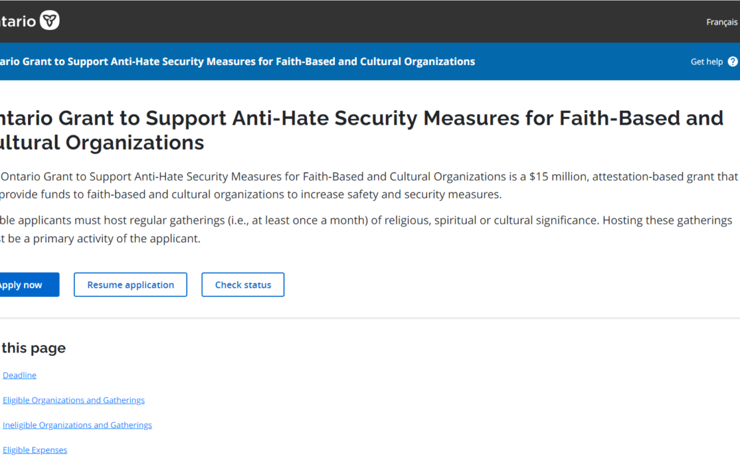740x462 pixels.
Task: Switch the site language to Français
Action: (x=721, y=22)
